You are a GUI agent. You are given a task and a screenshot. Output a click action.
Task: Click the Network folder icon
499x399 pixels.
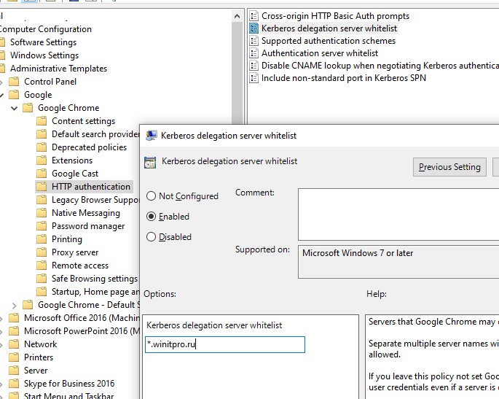(14, 344)
